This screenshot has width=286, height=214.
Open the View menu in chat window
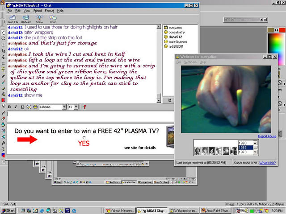[27, 11]
